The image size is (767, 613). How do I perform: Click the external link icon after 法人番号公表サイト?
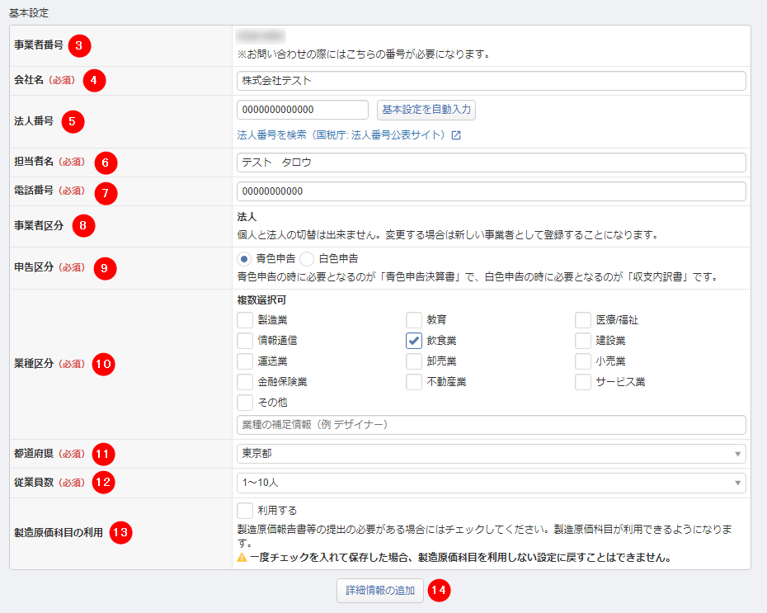(x=456, y=135)
